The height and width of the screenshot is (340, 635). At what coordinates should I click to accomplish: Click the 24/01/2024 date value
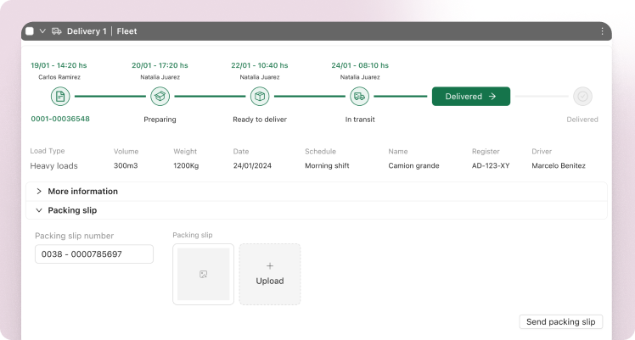[252, 165]
